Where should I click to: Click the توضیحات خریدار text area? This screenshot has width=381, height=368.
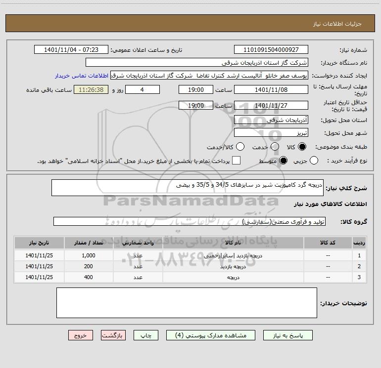tap(187, 303)
